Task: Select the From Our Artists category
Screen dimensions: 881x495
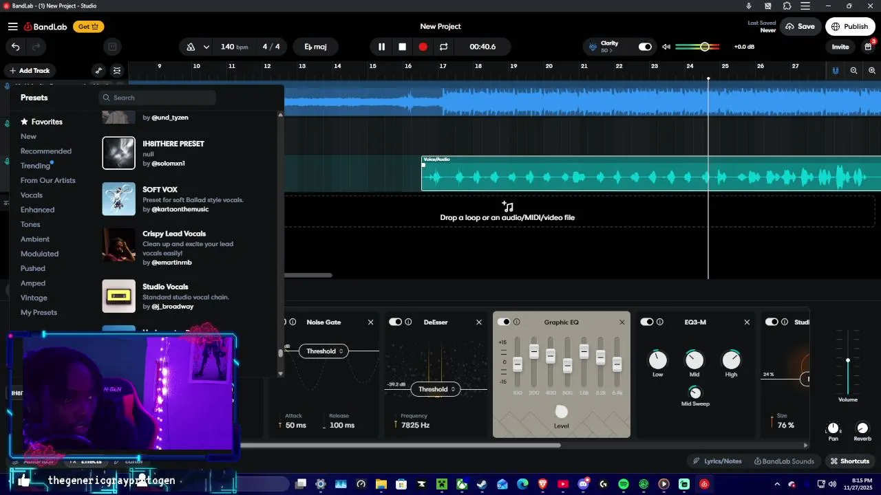Action: tap(48, 180)
